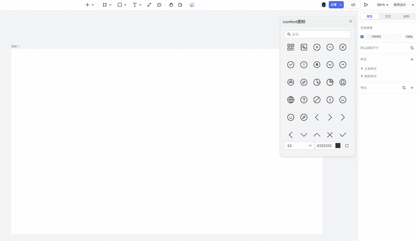Viewport: 417px width, 241px height.
Task: Insert the circled X icon
Action: click(x=343, y=47)
